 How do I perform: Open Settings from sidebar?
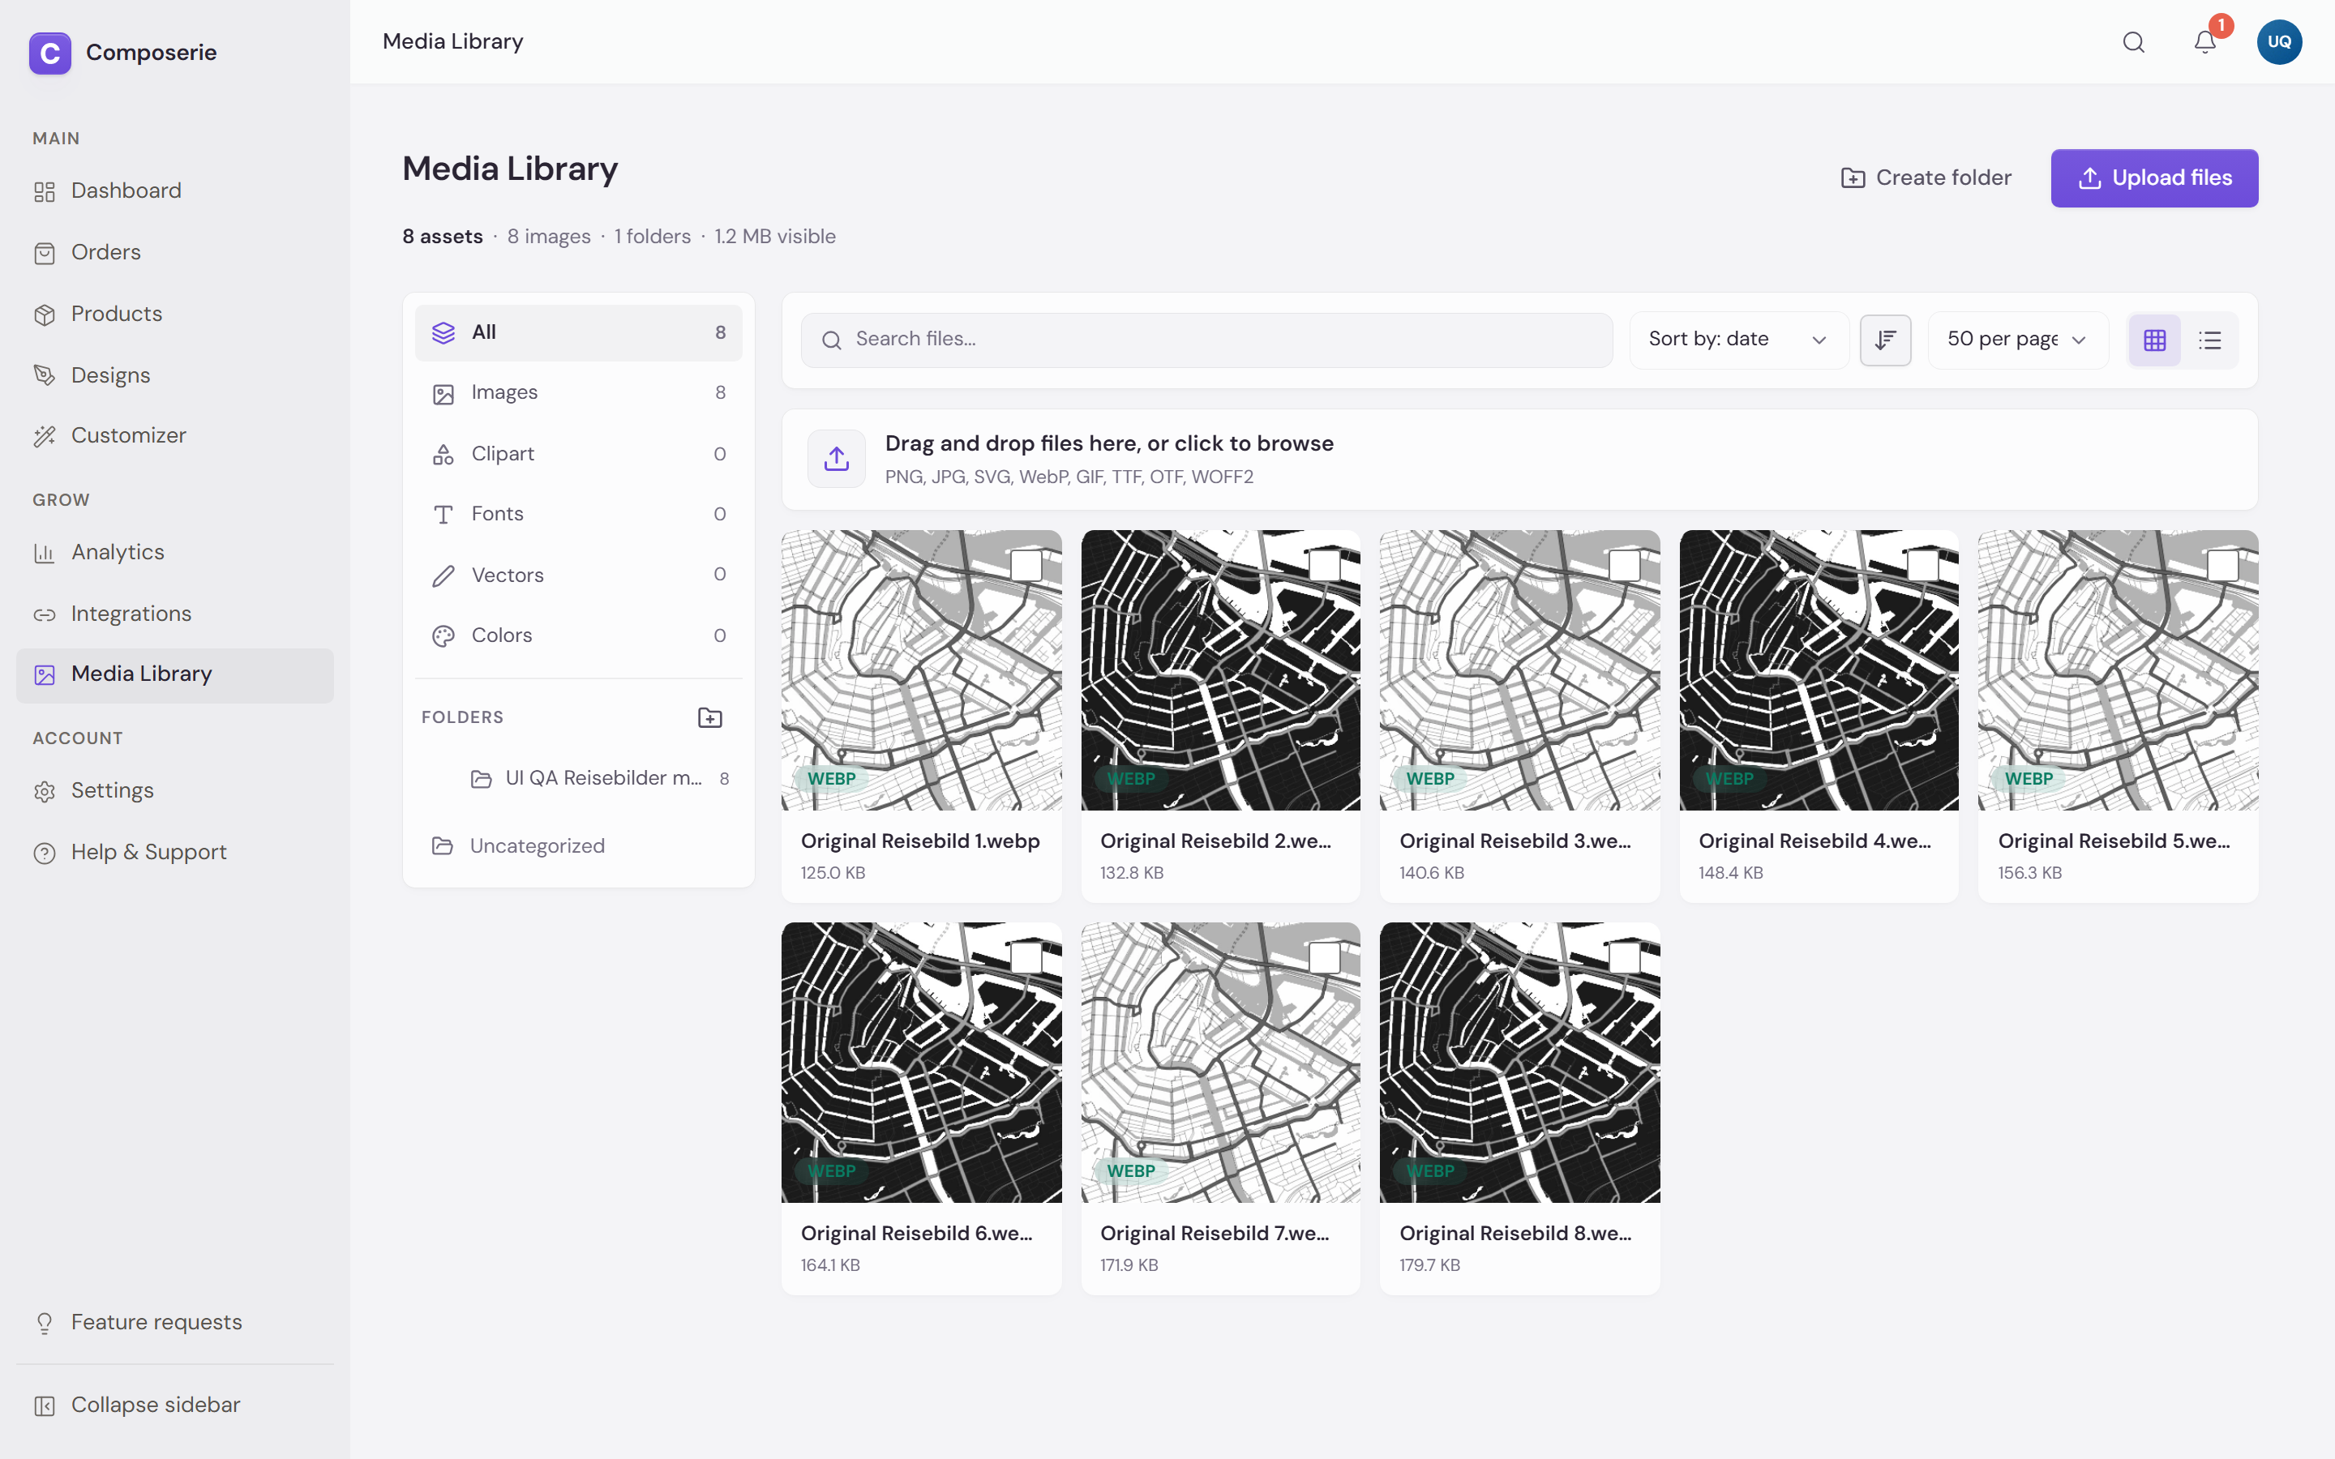[x=174, y=790]
